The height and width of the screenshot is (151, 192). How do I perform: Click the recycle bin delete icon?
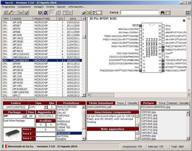[26, 12]
